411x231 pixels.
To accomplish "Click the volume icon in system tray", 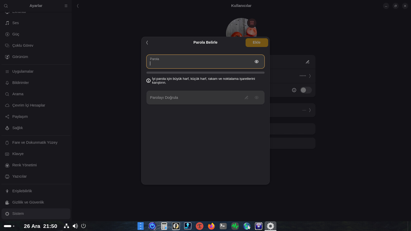I will click(x=75, y=226).
